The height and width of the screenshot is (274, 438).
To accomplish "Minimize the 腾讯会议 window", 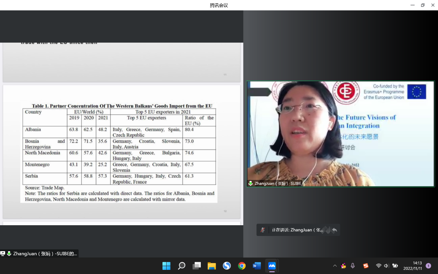I will pyautogui.click(x=412, y=5).
